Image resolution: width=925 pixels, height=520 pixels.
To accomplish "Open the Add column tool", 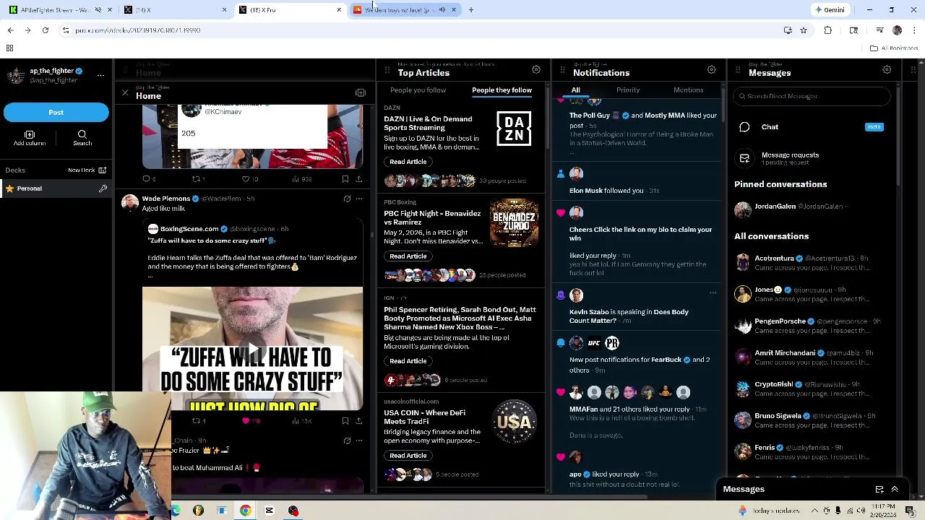I will pos(30,138).
